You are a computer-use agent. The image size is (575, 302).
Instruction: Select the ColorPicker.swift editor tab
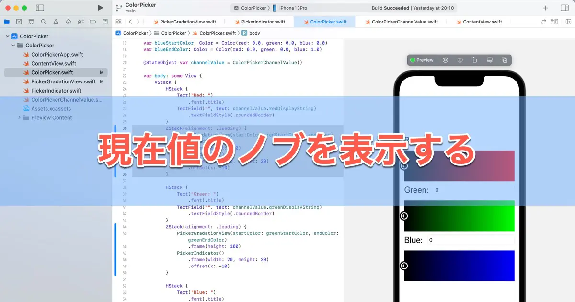[x=324, y=22]
